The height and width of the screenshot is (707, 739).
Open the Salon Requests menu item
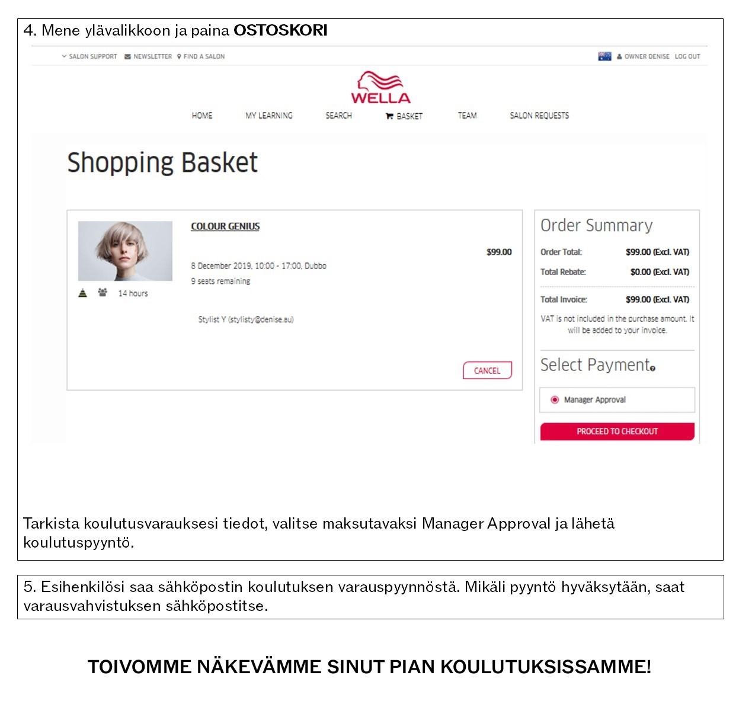(539, 116)
